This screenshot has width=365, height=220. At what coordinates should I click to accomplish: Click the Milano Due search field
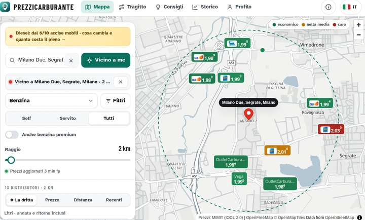tap(41, 60)
